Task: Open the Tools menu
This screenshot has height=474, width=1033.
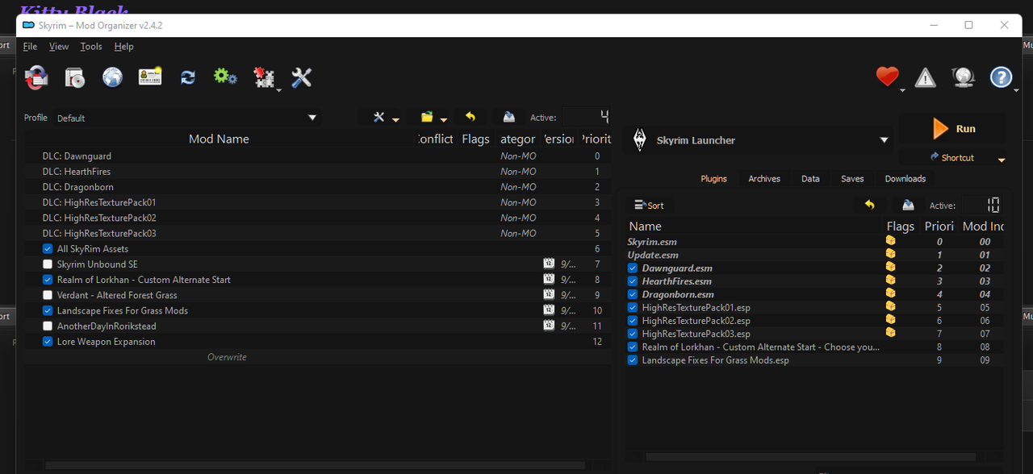Action: [x=91, y=47]
